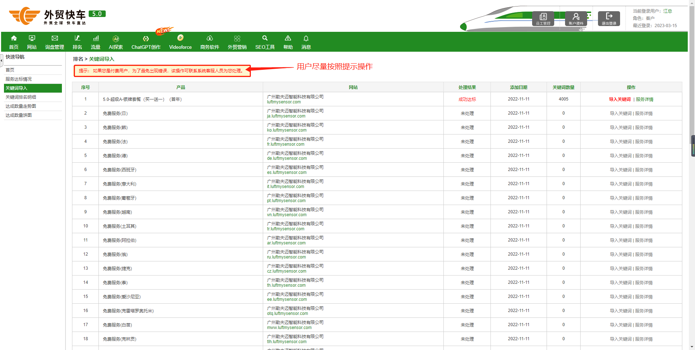
Task: Open the 帮助 help warning icon
Action: (x=288, y=38)
